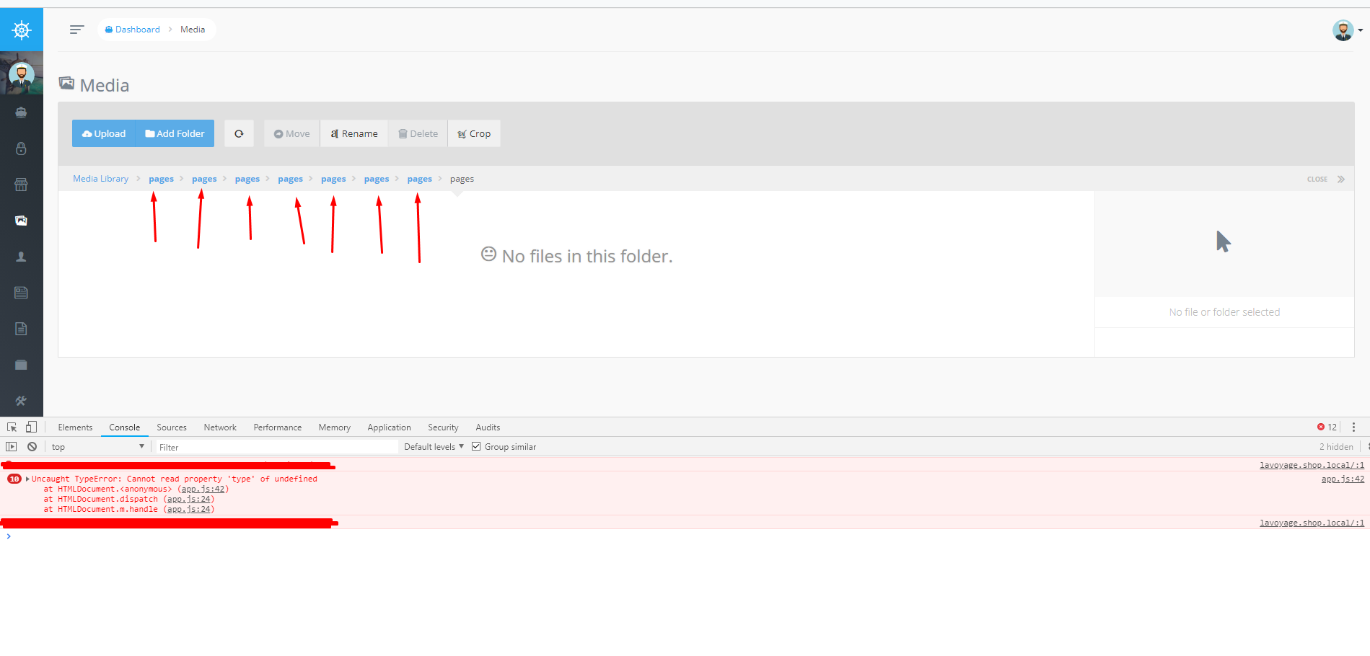Click the refresh icon in the Media toolbar
The width and height of the screenshot is (1370, 656).
239,133
